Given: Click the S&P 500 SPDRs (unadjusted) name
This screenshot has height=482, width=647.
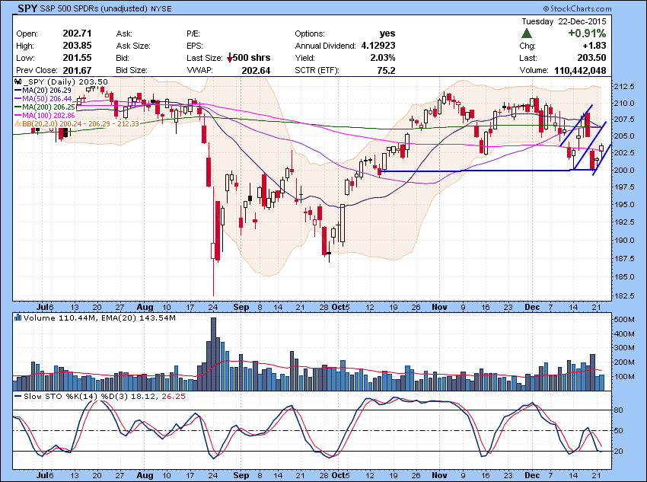Looking at the screenshot, I should click(x=94, y=8).
